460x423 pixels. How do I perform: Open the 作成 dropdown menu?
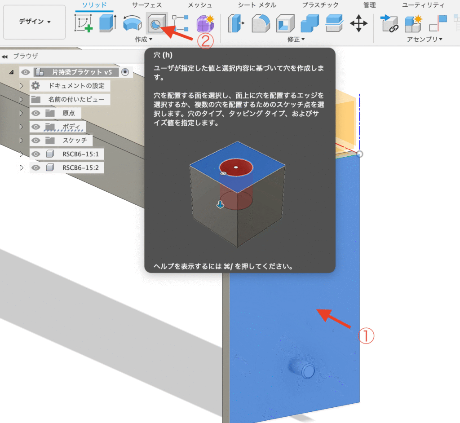pos(144,40)
